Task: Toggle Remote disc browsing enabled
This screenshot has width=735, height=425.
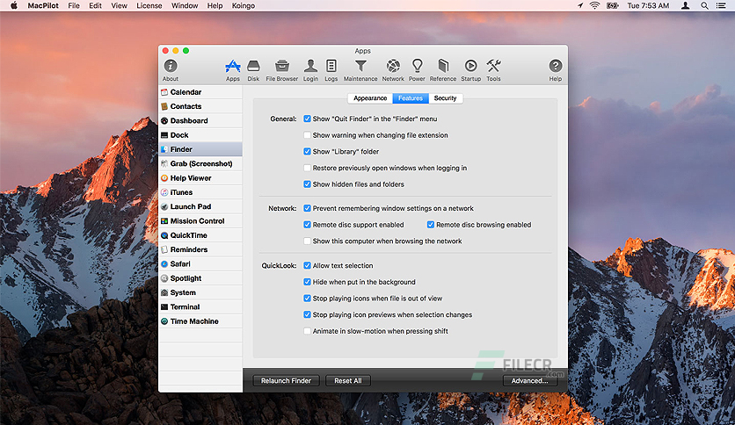Action: [x=430, y=225]
